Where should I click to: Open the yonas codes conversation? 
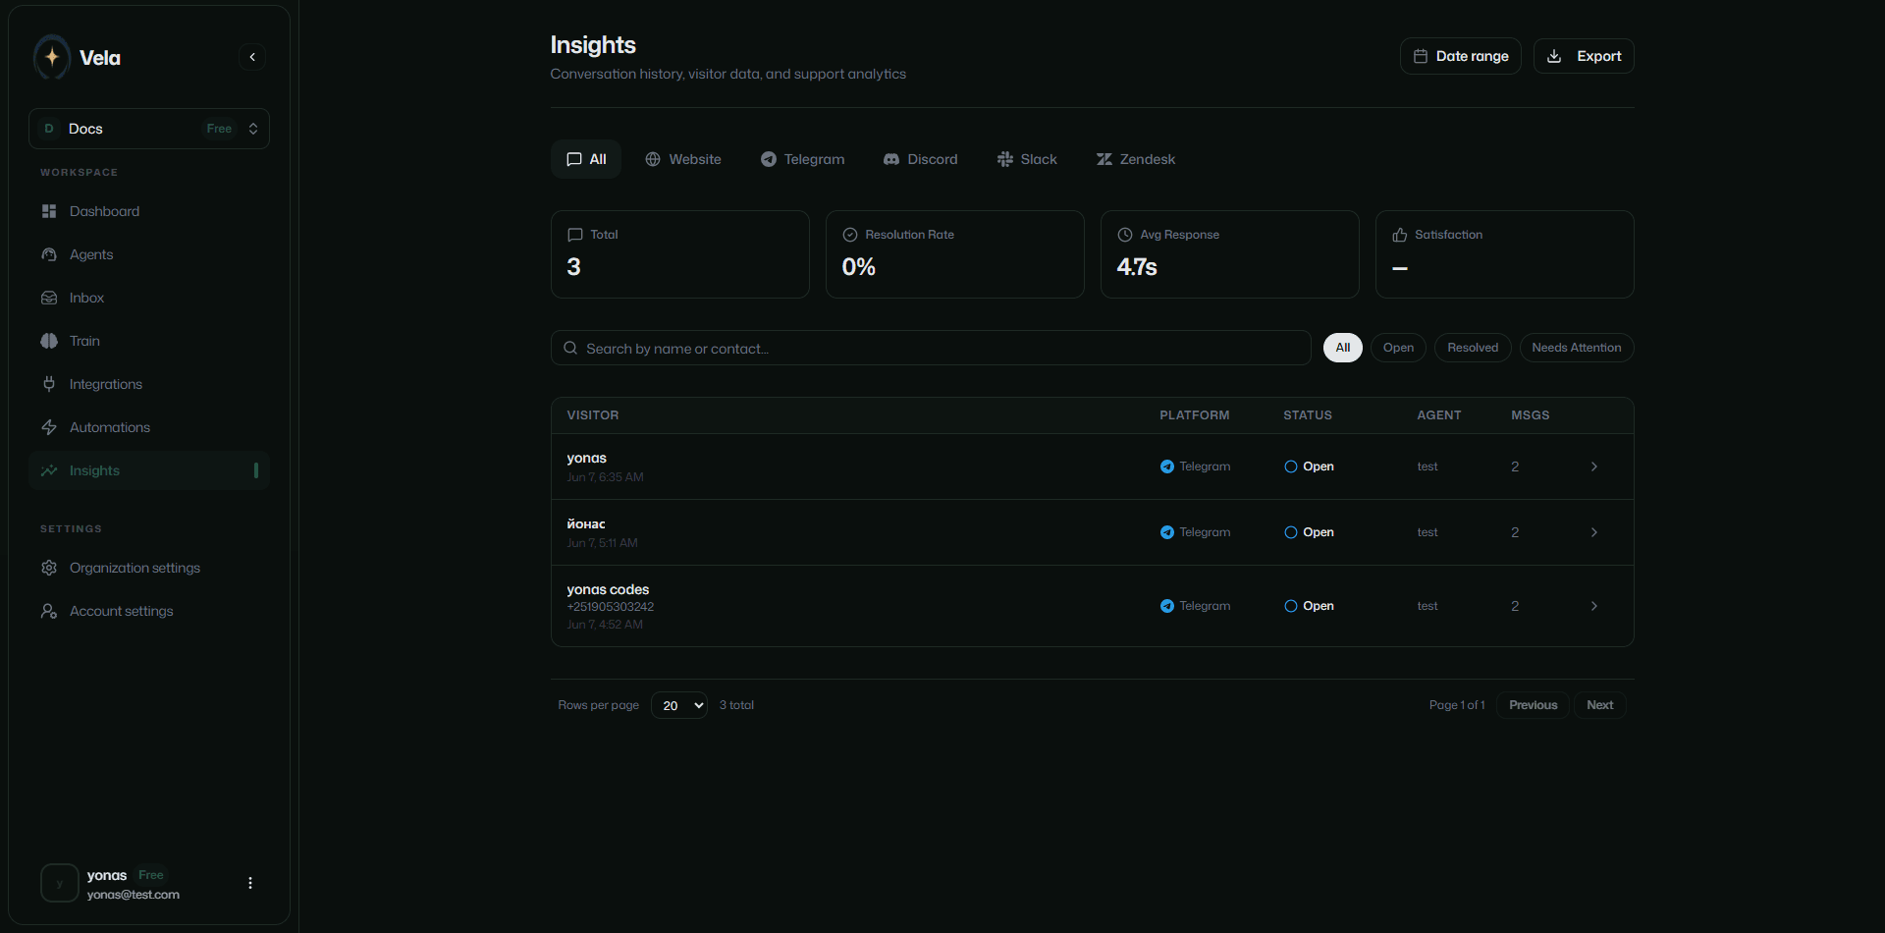(1093, 606)
